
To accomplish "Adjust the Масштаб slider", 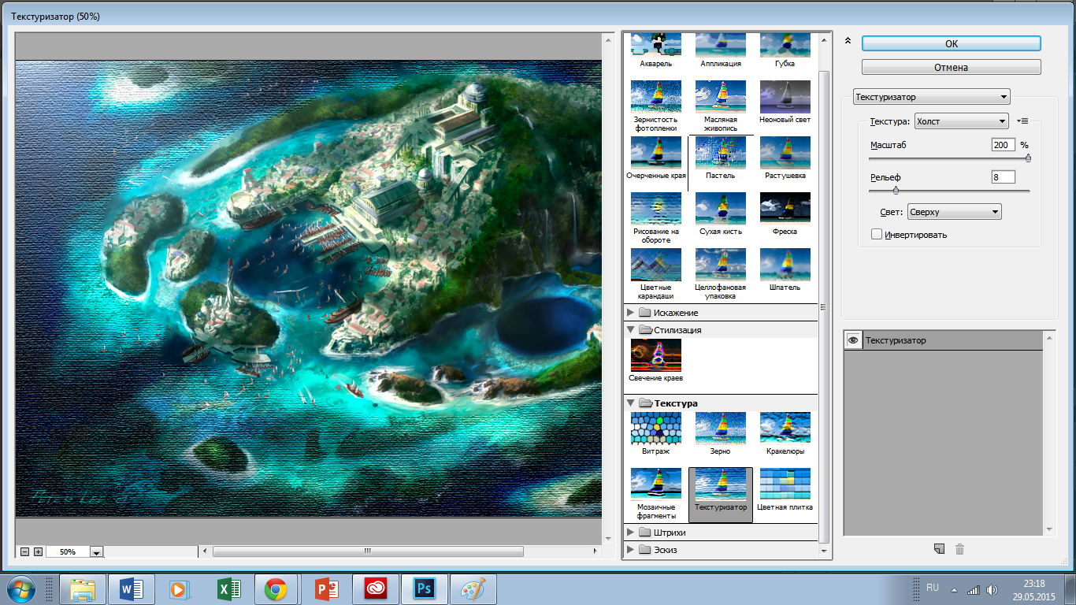I will [x=1028, y=158].
